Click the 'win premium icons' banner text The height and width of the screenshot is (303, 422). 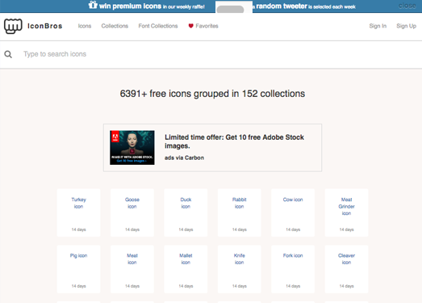click(x=130, y=6)
